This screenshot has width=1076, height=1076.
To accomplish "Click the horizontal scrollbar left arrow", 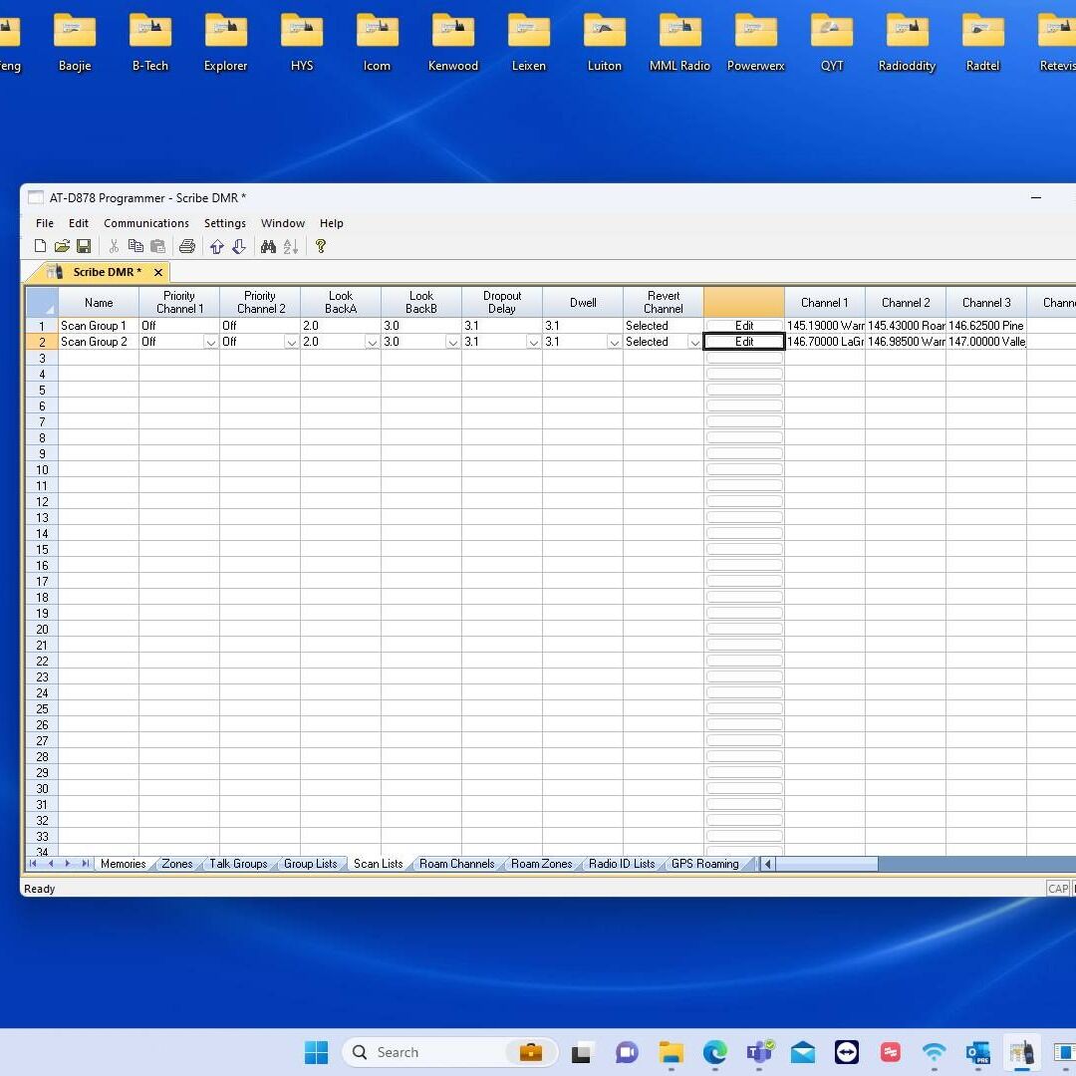I will coord(768,864).
